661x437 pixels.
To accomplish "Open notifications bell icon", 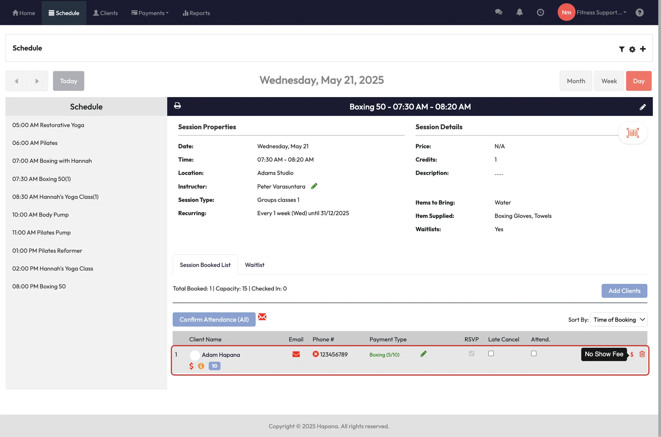I will [519, 12].
